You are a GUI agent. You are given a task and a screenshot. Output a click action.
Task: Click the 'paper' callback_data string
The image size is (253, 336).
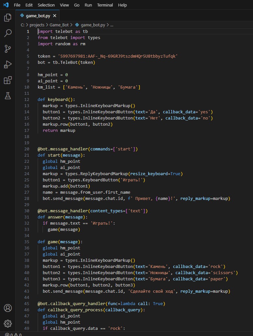click(x=217, y=279)
